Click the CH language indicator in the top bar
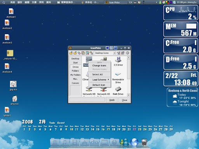The height and width of the screenshot is (149, 199). click(131, 2)
